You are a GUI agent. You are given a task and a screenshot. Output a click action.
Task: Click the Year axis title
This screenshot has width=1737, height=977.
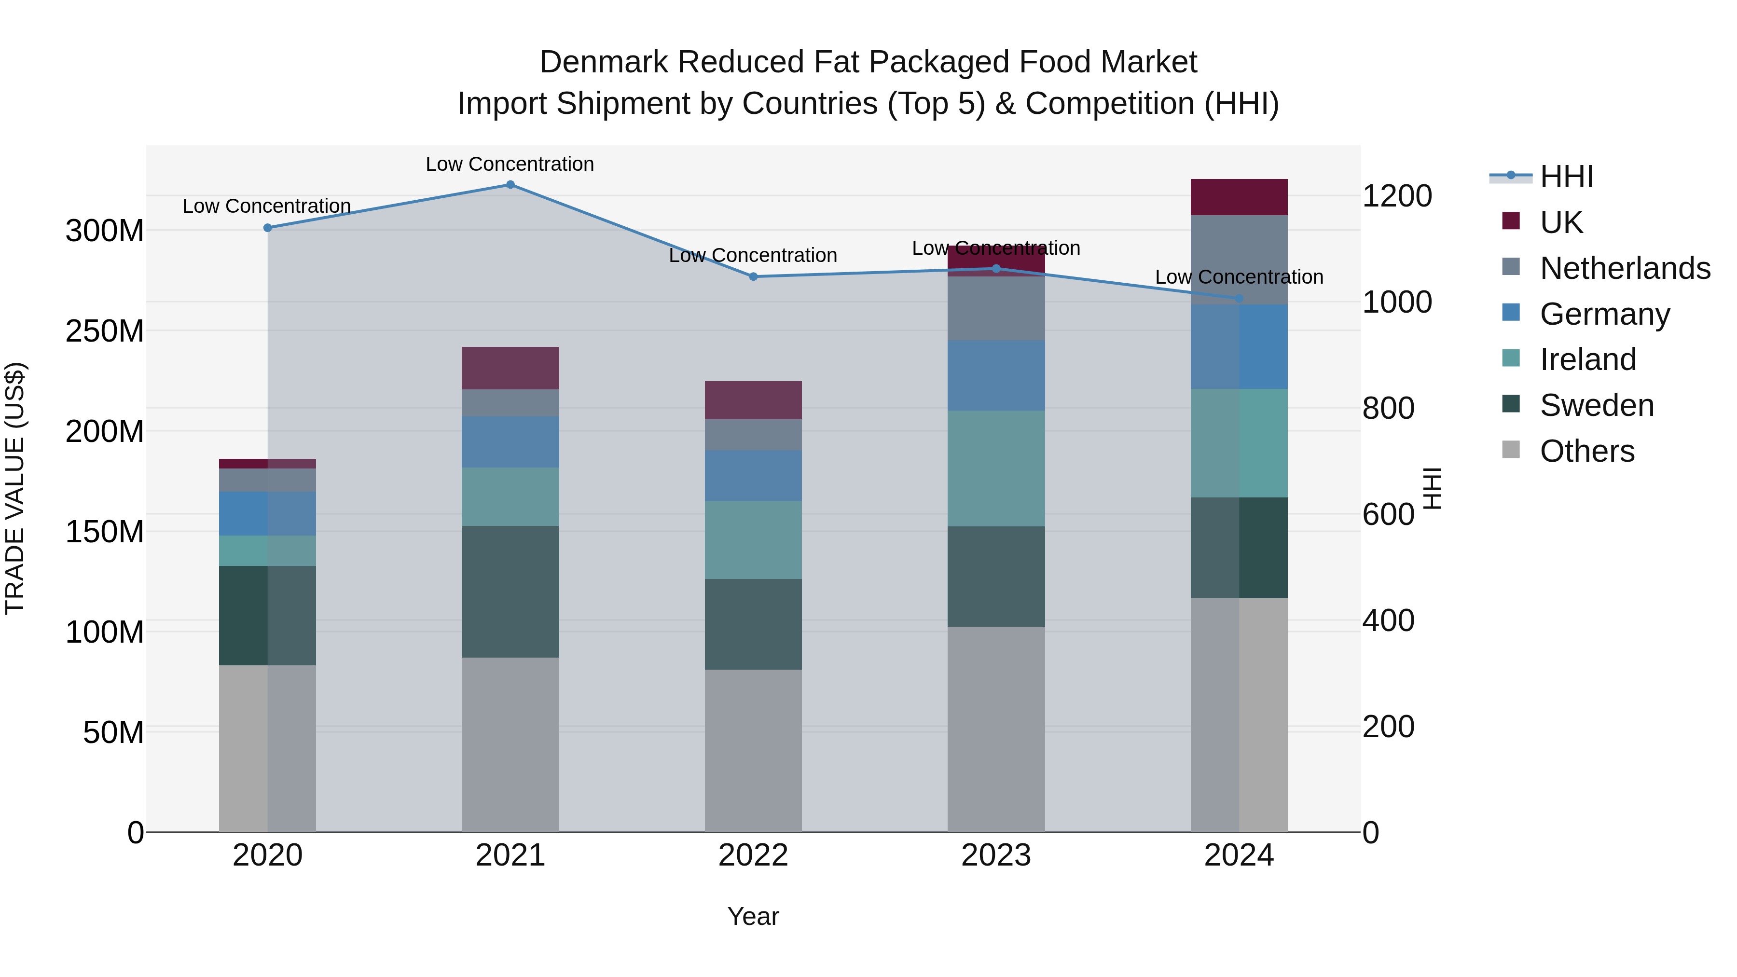tap(753, 917)
